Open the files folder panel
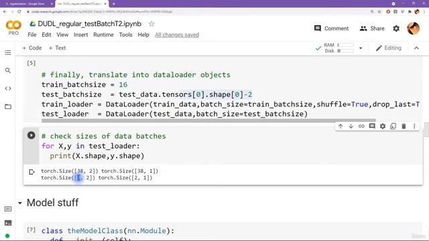The image size is (429, 241). click(8, 106)
